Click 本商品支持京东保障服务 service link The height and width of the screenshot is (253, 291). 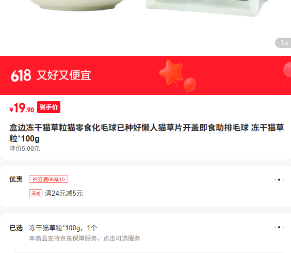coord(85,239)
